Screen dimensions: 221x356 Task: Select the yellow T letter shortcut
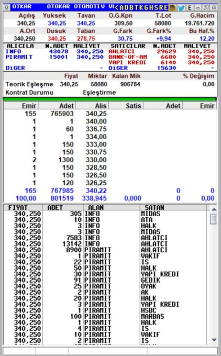[136, 8]
